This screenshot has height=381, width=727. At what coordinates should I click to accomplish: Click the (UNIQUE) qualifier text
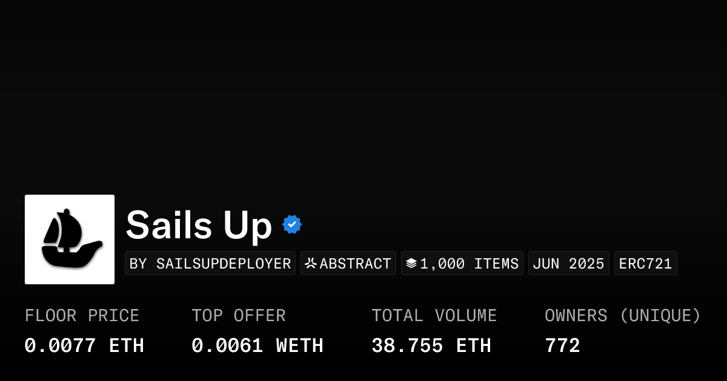pos(660,316)
